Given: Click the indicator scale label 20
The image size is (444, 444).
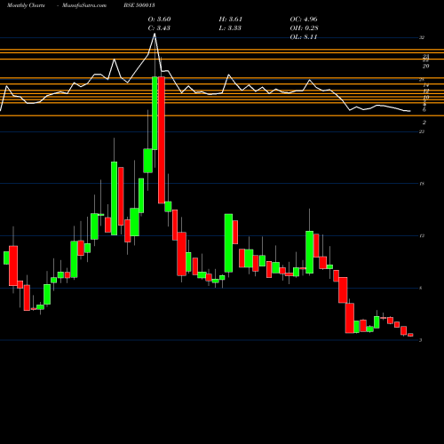Looking at the screenshot, I should click(x=425, y=67).
